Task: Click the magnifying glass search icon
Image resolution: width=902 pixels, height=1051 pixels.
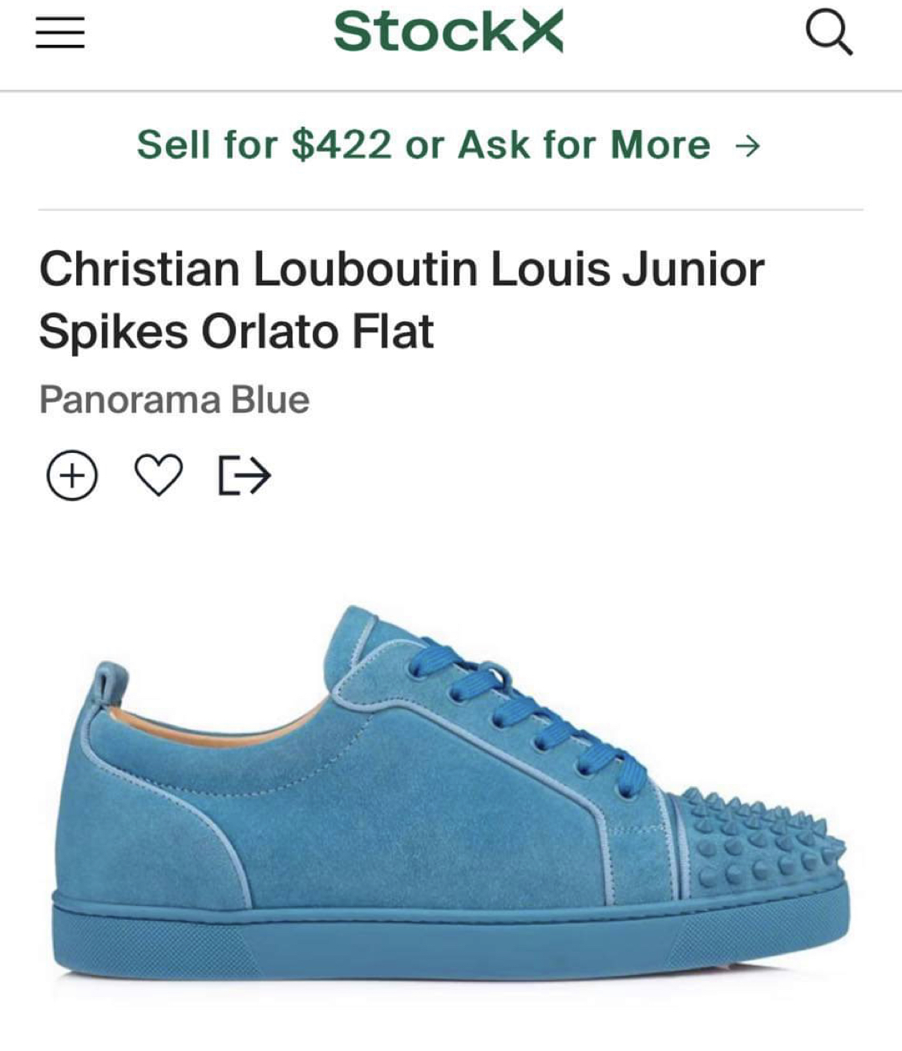Action: tap(828, 34)
